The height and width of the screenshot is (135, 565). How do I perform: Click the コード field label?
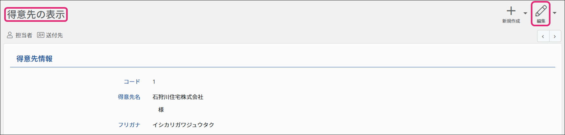pos(132,82)
